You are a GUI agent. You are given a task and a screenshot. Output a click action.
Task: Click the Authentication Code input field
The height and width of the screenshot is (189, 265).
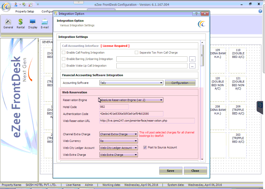click(x=131, y=114)
